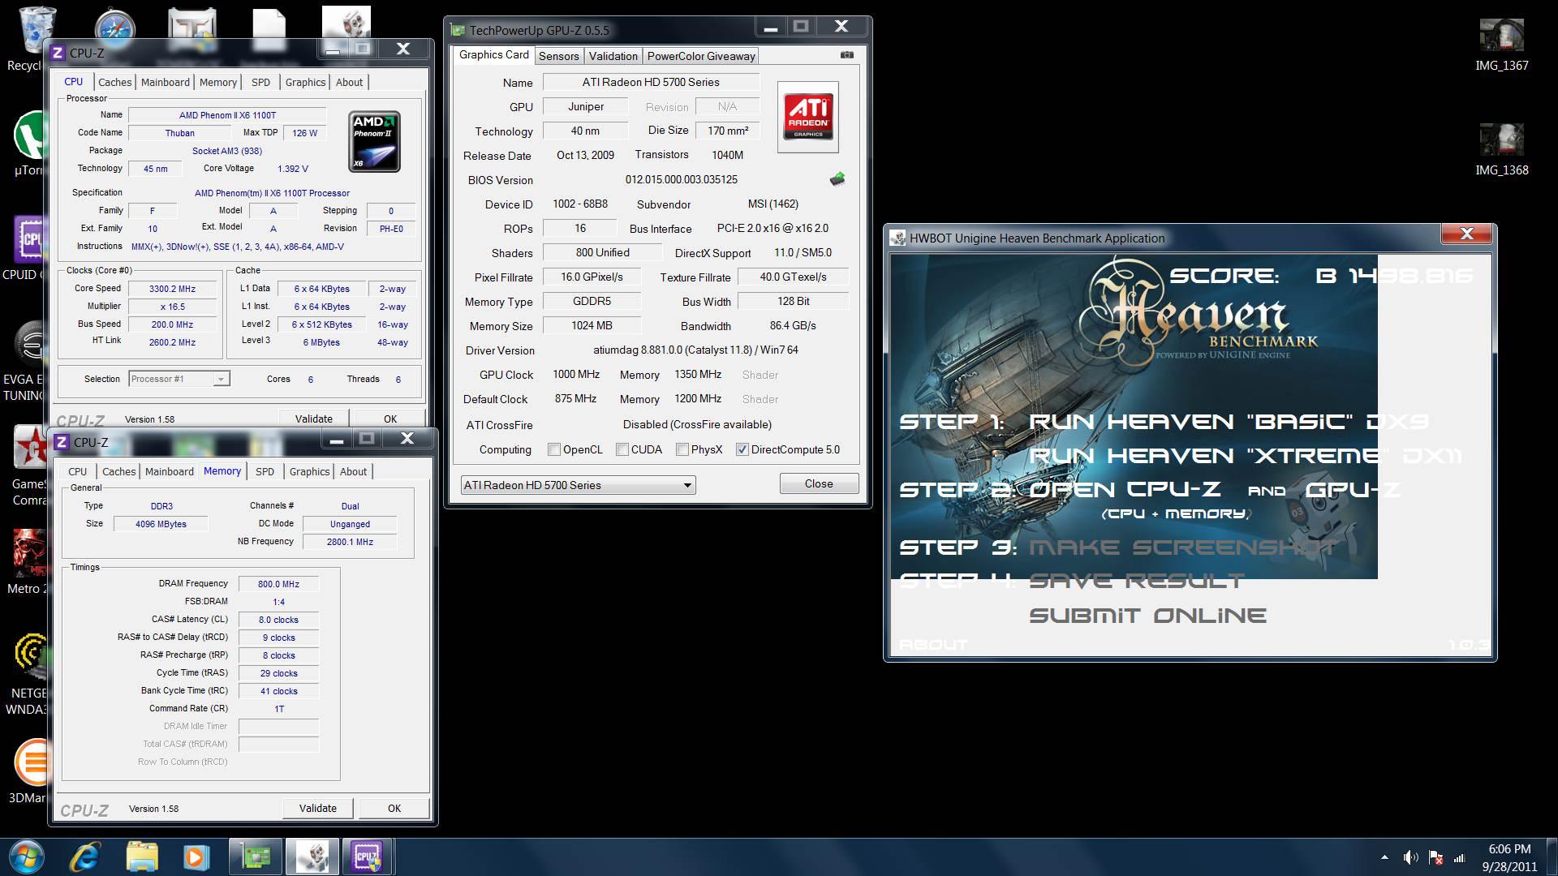Enable the OpenCL checkbox in GPU-Z

[554, 449]
